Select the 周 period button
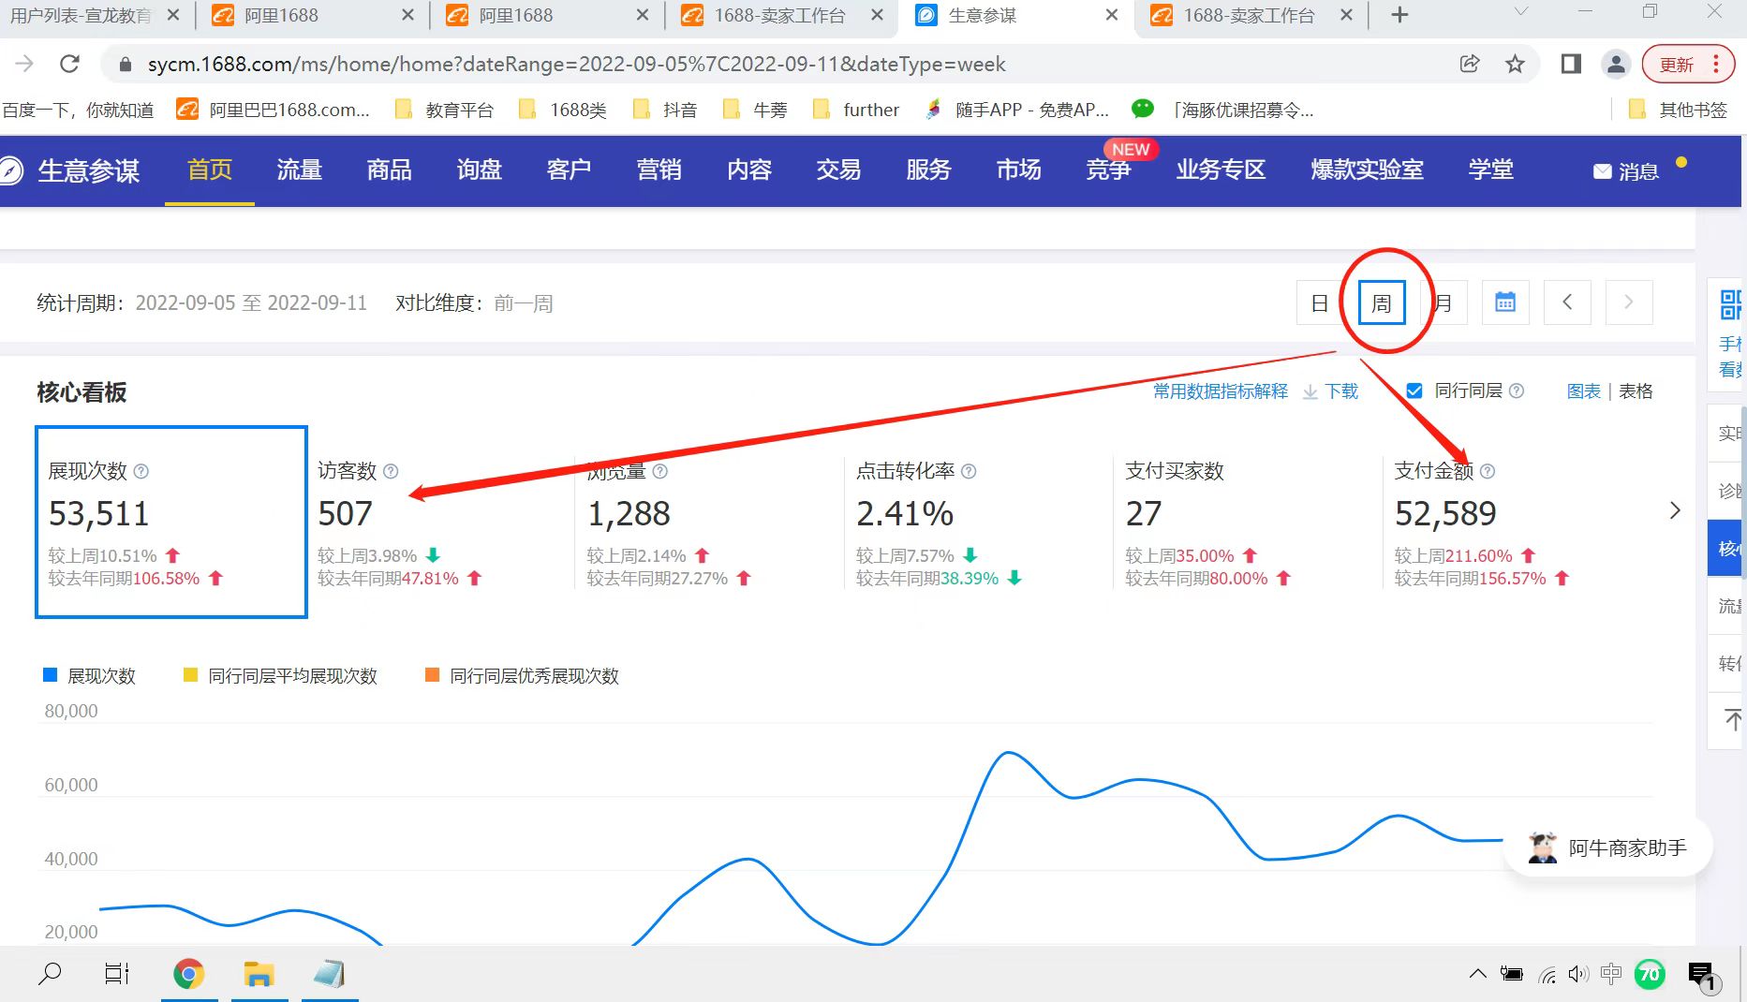The image size is (1747, 1002). click(x=1381, y=302)
